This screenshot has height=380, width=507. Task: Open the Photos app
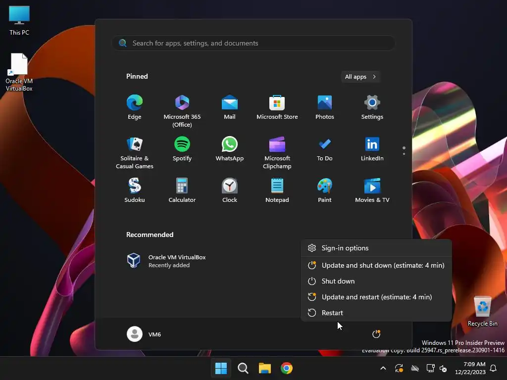325,107
